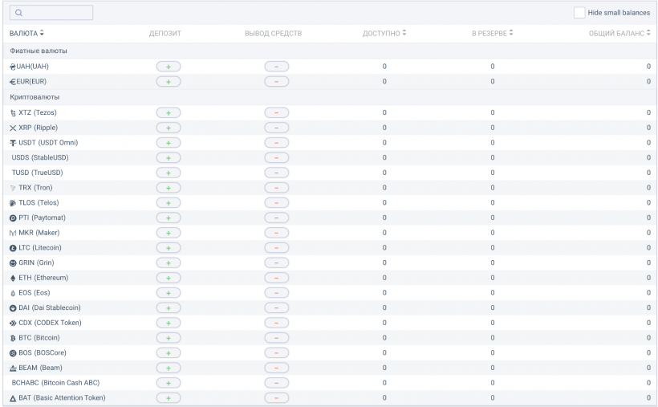Click the Litecoin (LTC) coin icon

tap(13, 248)
